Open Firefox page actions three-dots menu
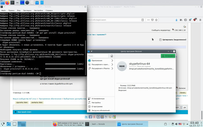 148,20
